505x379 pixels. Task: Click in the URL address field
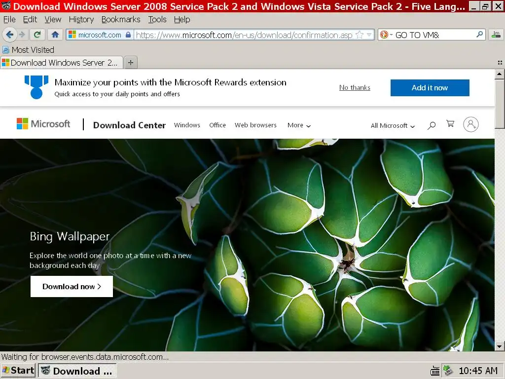pyautogui.click(x=244, y=35)
